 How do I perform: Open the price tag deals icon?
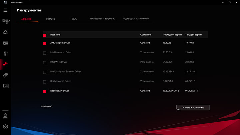click(6, 75)
